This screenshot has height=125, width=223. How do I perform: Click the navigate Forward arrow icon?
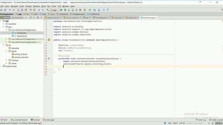click(43, 10)
